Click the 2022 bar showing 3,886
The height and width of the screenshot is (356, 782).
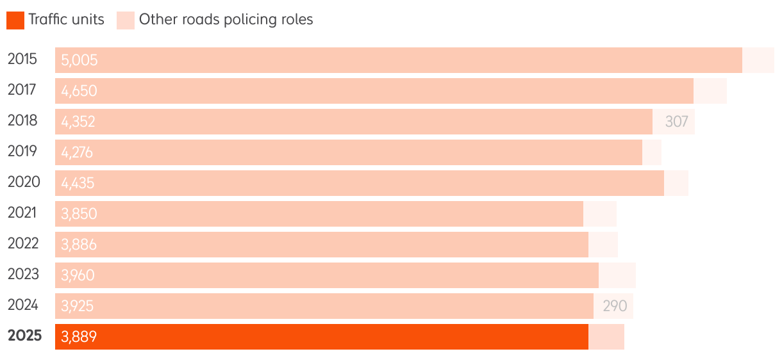click(322, 245)
